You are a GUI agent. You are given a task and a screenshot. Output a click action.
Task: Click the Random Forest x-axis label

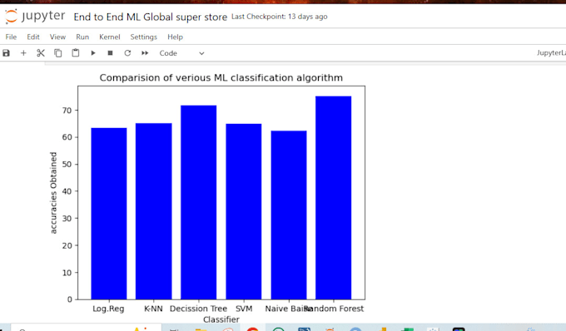(334, 309)
